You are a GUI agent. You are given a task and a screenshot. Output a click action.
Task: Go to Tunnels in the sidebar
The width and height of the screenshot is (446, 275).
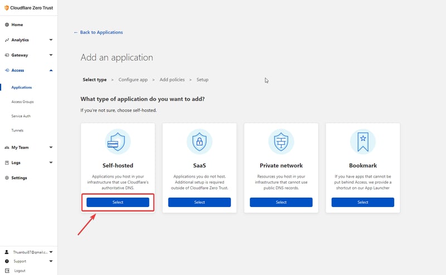[x=17, y=130]
